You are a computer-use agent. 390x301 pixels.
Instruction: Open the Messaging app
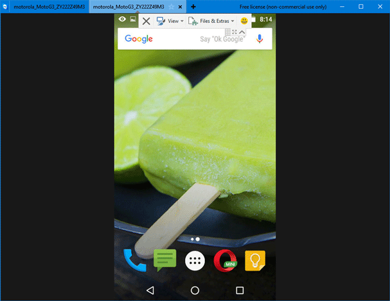(165, 260)
